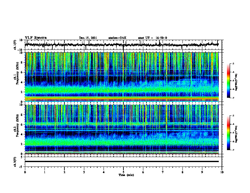Click the "ch.1(V)" waveform axis label
The image size is (250, 193).
pos(15,45)
